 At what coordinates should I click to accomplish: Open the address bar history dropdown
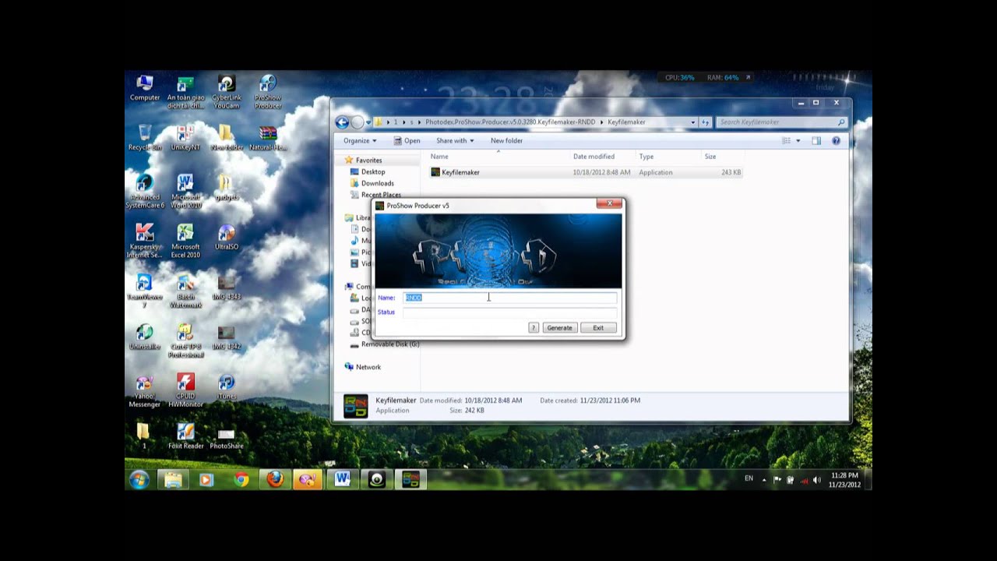tap(692, 122)
